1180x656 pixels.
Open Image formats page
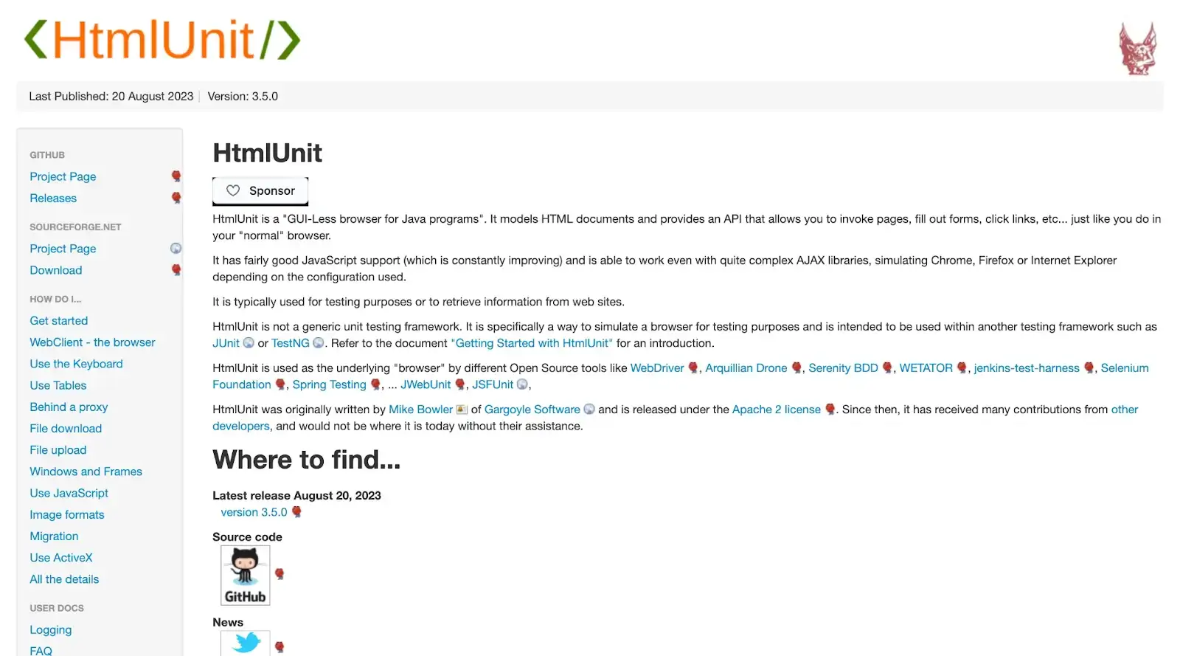67,514
